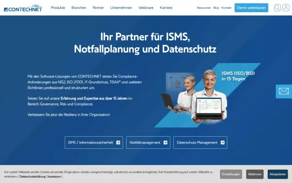Open the Blog link
This screenshot has height=183, width=292.
[x=216, y=8]
